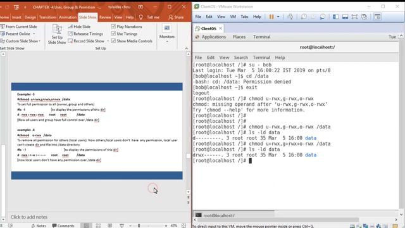Expand Present Online dropdown arrow
Screen dimensions: 405x228
point(34,34)
